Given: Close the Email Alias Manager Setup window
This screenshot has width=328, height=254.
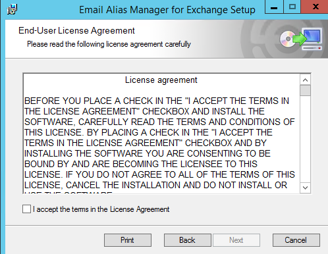Looking at the screenshot, I should pos(315,7).
